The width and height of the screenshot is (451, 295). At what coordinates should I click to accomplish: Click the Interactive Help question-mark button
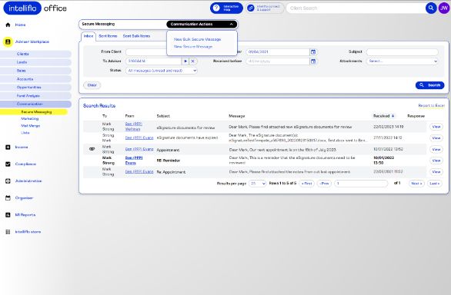[x=226, y=8]
